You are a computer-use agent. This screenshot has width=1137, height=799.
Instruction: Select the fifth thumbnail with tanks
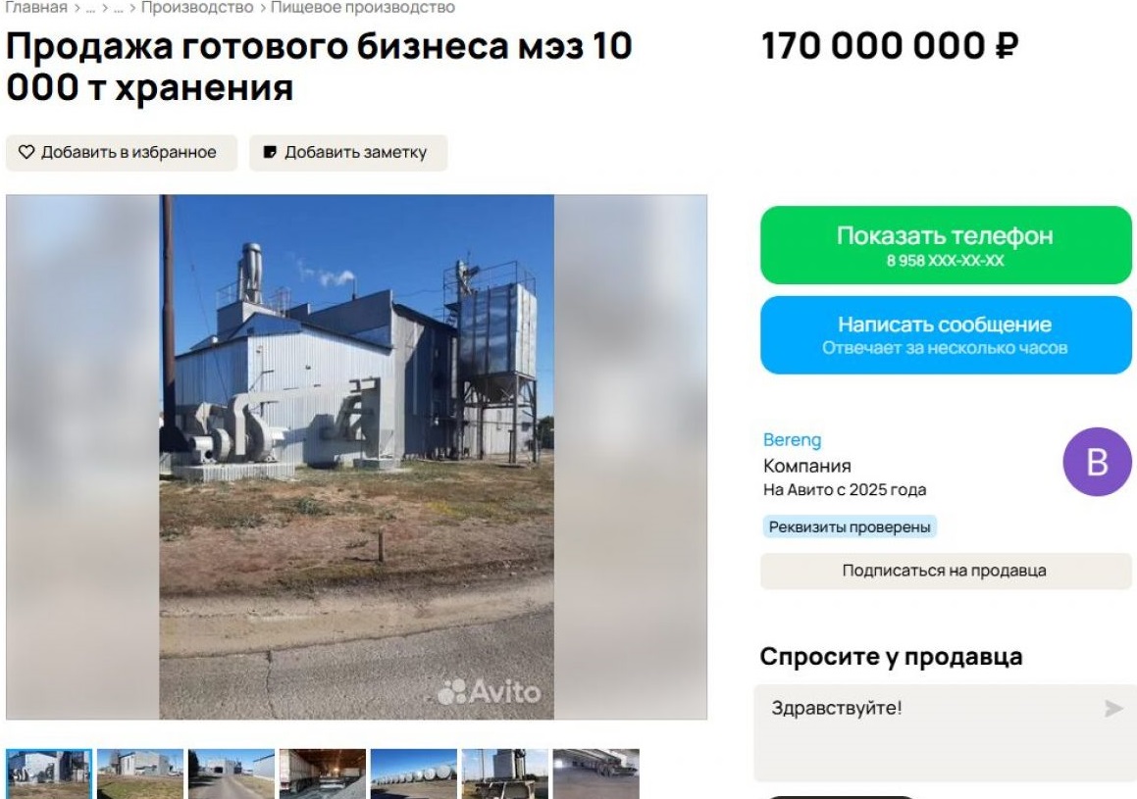click(x=414, y=774)
